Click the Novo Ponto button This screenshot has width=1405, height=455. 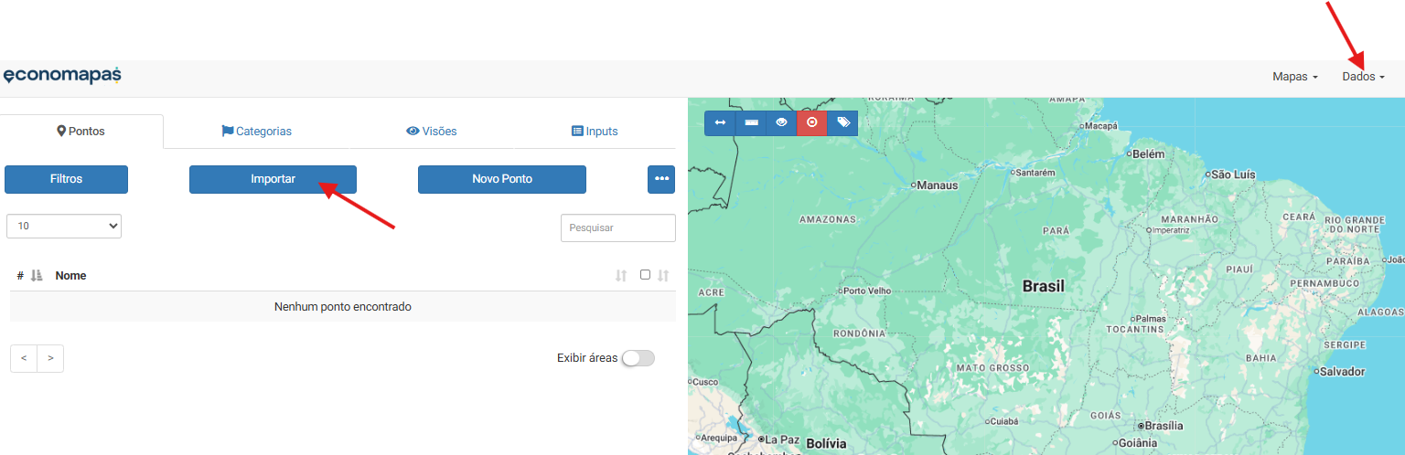501,179
